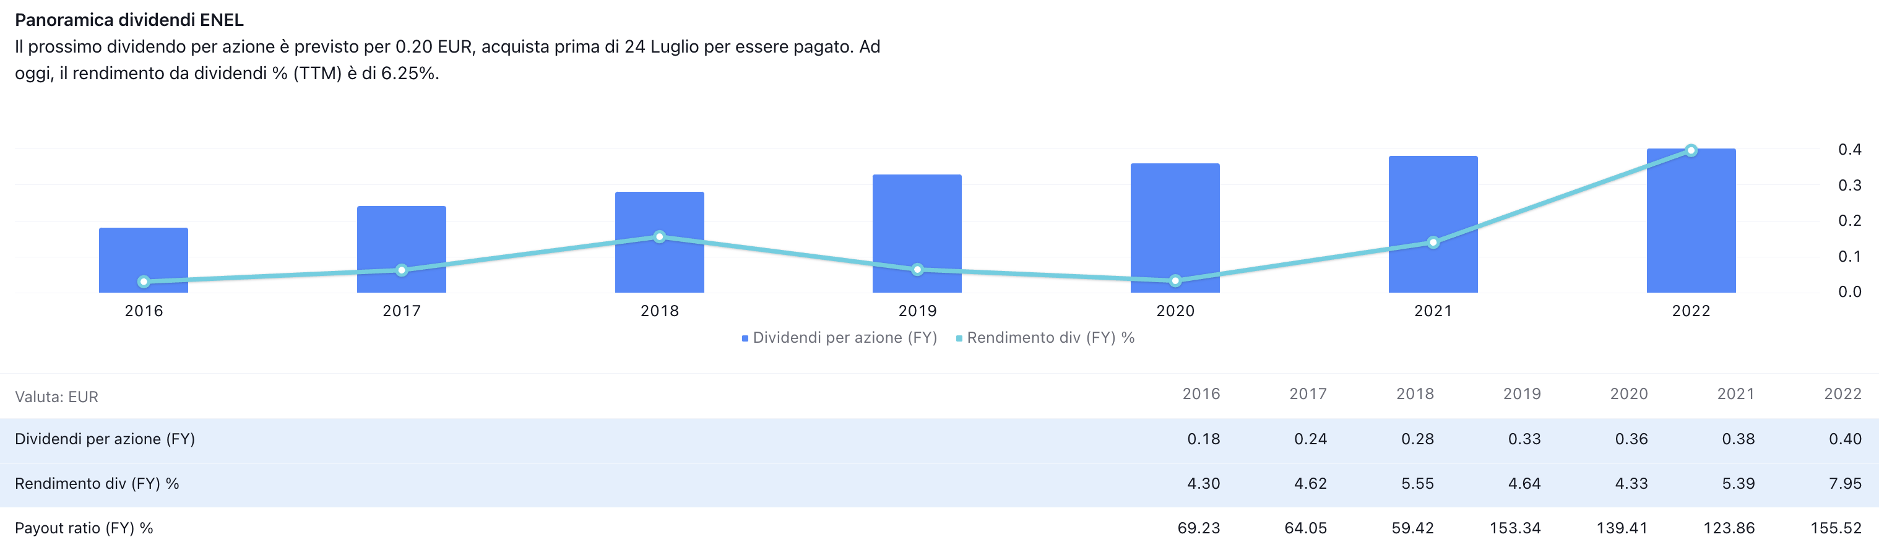Click the 2019 yield line data point

(x=917, y=270)
